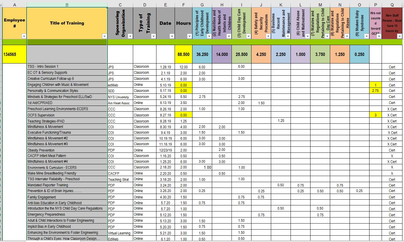Select column B header
Viewport: 404px width, 242px height.
click(x=67, y=5)
